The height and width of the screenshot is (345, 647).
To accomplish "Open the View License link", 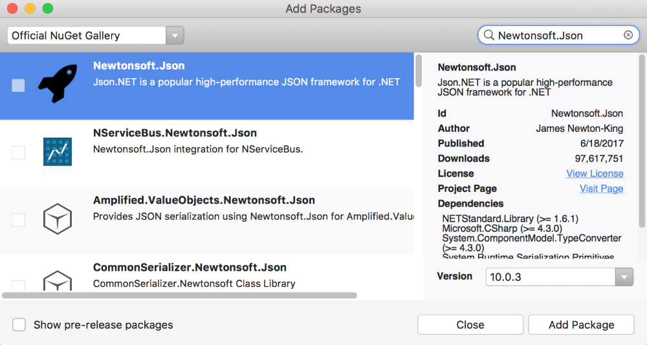I will coord(595,174).
